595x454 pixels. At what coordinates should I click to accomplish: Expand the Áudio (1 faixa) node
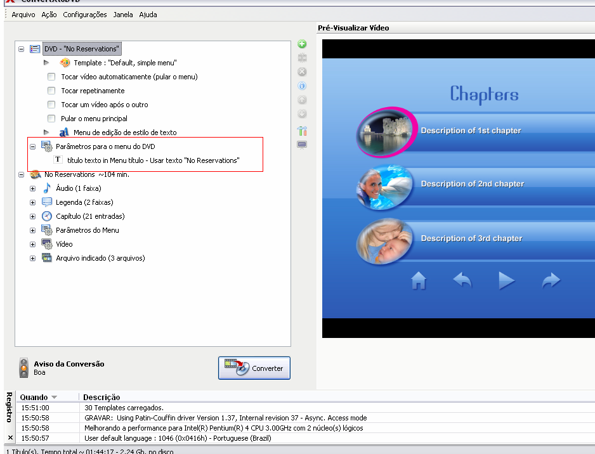click(32, 188)
